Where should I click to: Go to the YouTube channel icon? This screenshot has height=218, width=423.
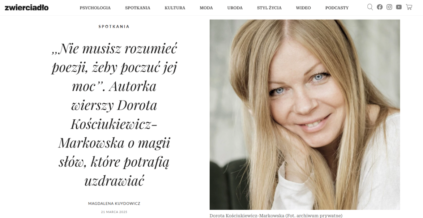[399, 7]
